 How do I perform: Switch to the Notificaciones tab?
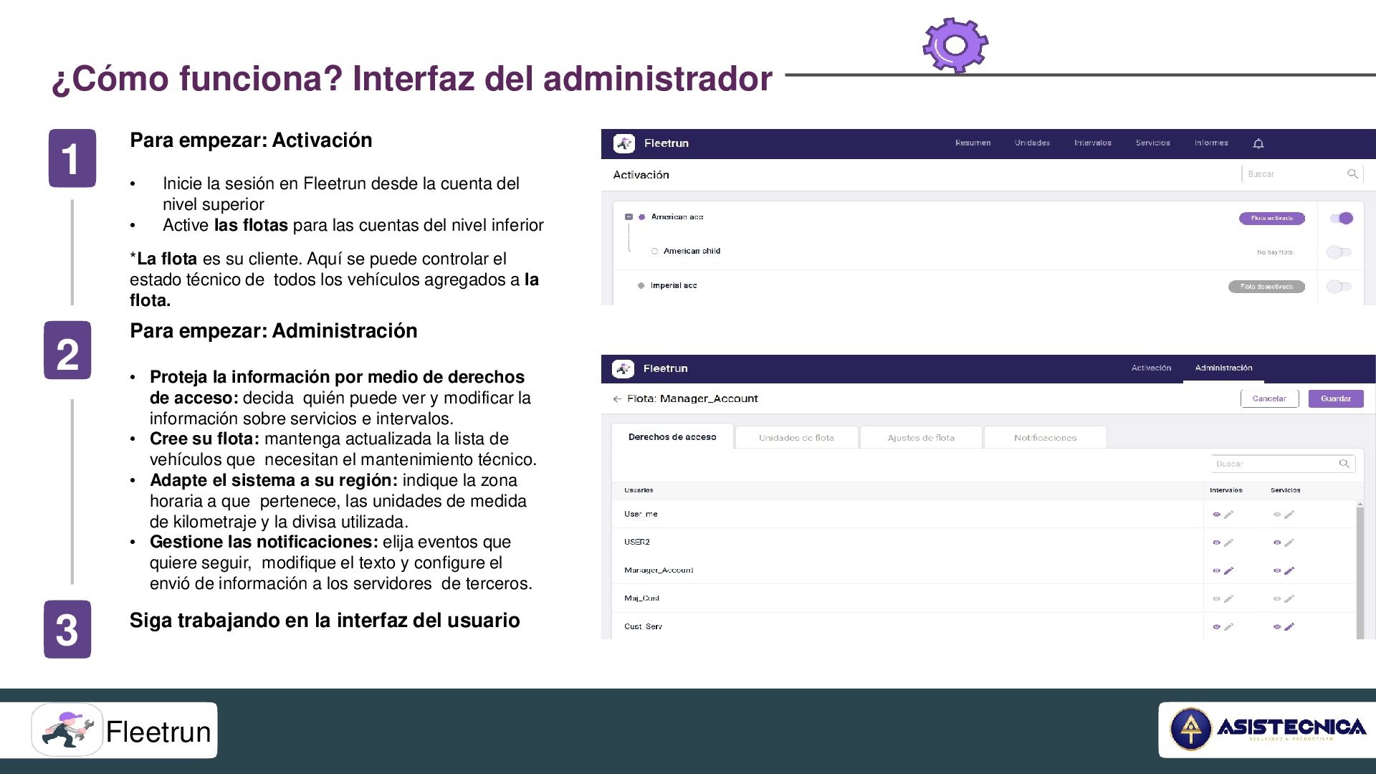point(1045,438)
